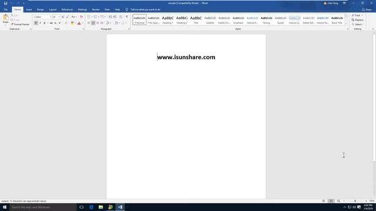Click Increase Indent
376x211 pixels.
[x=115, y=17]
